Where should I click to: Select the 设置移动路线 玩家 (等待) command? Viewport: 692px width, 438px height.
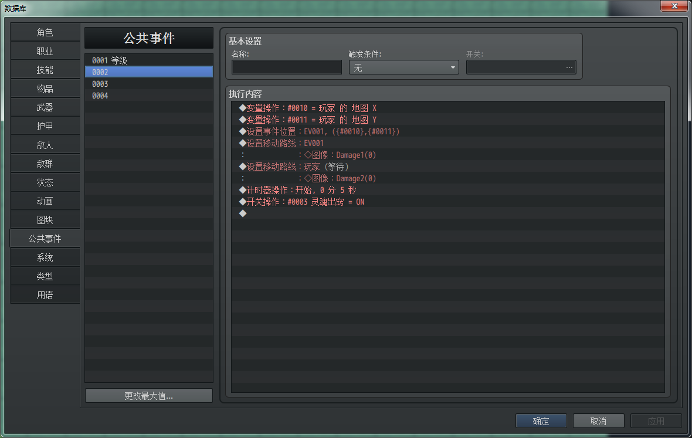[x=448, y=167]
